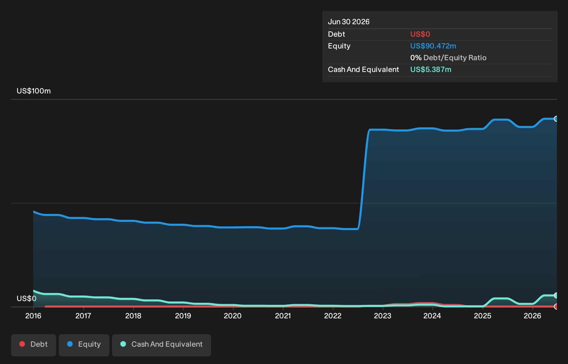Click the US$0 y-axis label
The height and width of the screenshot is (364, 568).
coord(26,299)
